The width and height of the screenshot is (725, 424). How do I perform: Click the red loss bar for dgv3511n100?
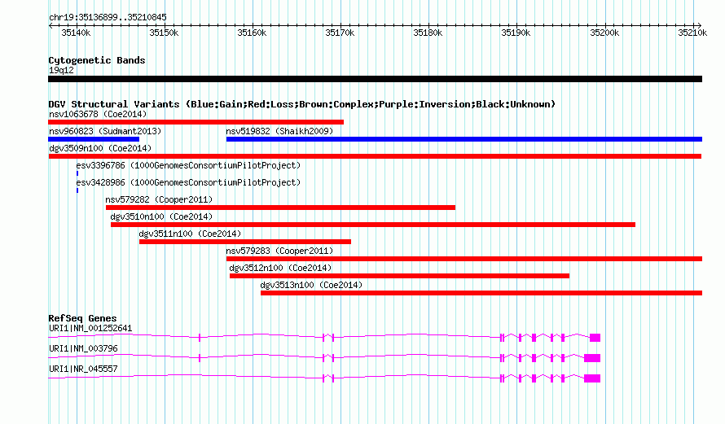click(245, 242)
